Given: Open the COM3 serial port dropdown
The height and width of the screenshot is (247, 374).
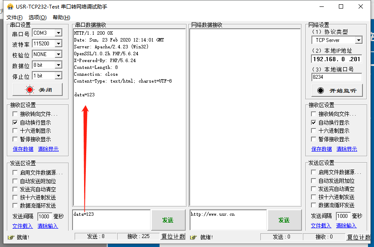Looking at the screenshot, I should coord(58,33).
